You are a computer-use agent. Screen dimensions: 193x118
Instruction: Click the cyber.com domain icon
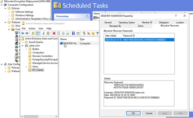[x=26, y=46]
